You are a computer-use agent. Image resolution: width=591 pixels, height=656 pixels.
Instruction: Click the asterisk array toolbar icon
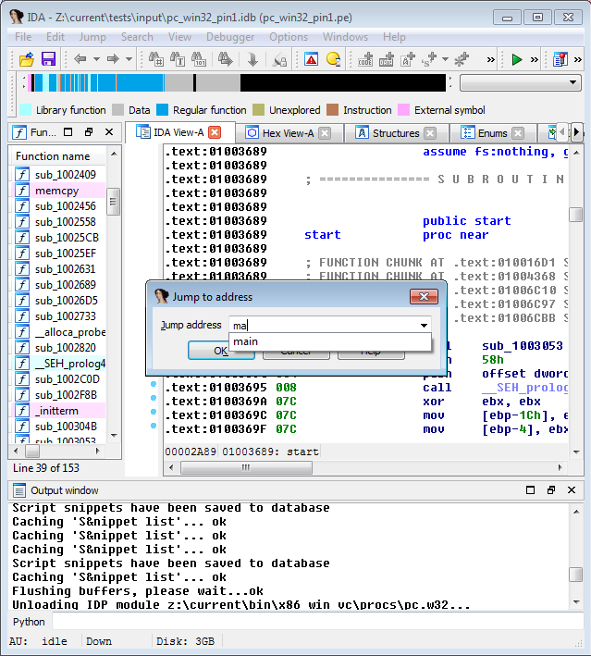coord(462,59)
